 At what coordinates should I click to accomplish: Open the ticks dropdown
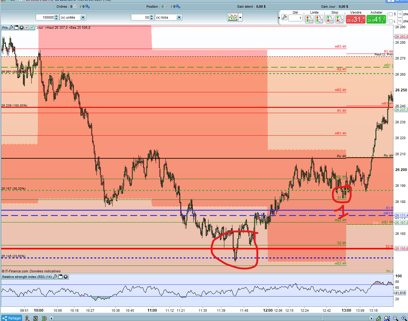179,17
